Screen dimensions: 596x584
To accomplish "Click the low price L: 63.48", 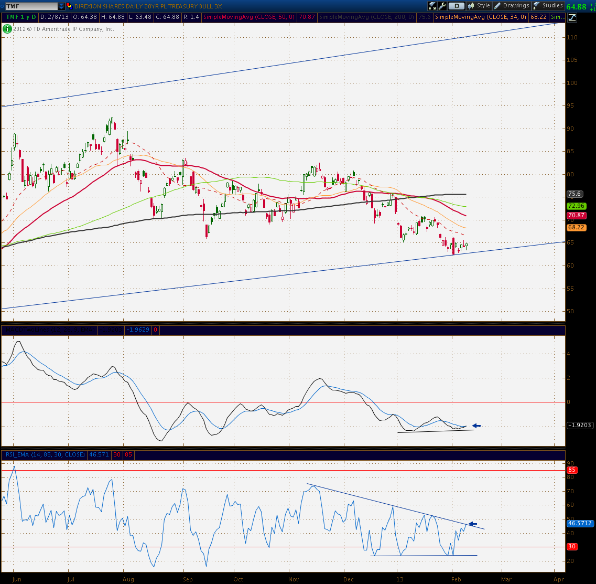I will pyautogui.click(x=140, y=17).
